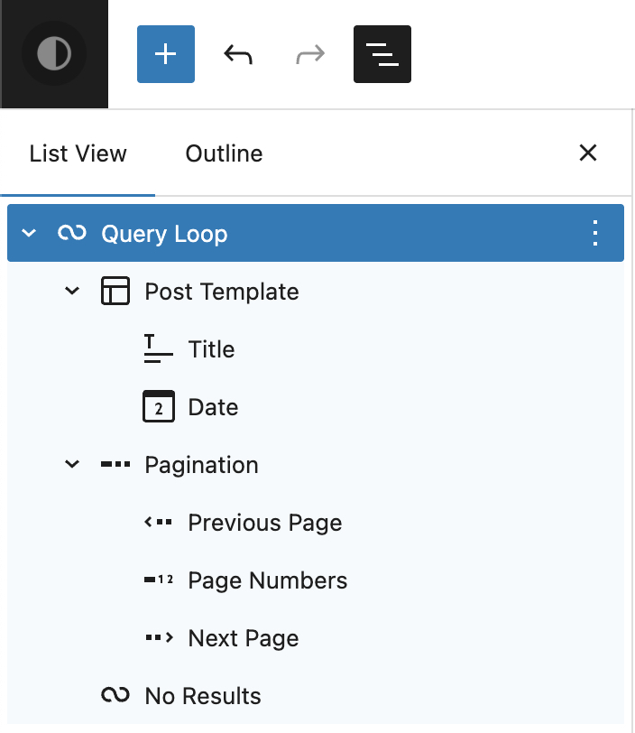Select the Title block icon

coord(158,349)
